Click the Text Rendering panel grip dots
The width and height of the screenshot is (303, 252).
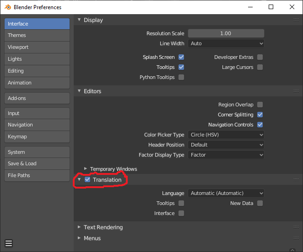pos(296,227)
